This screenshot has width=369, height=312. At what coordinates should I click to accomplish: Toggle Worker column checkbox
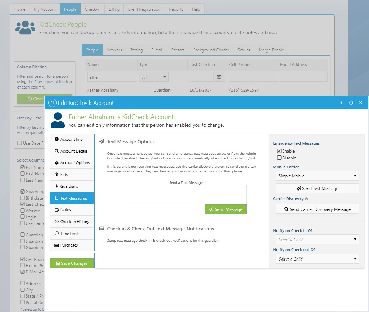pyautogui.click(x=23, y=211)
